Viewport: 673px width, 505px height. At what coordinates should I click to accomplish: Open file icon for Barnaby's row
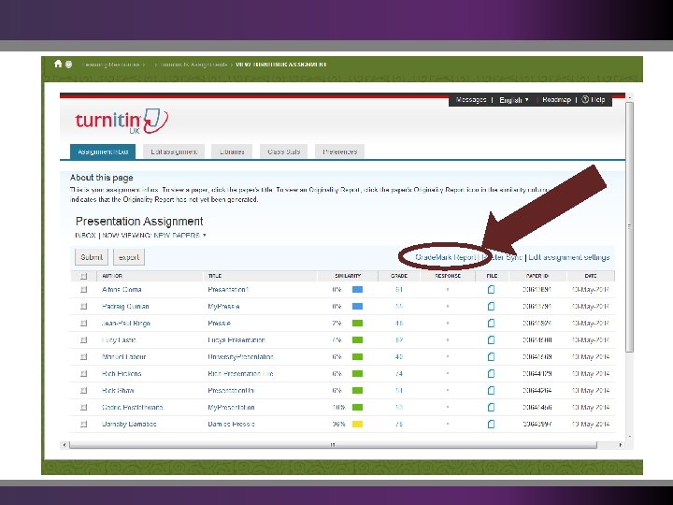[x=491, y=424]
